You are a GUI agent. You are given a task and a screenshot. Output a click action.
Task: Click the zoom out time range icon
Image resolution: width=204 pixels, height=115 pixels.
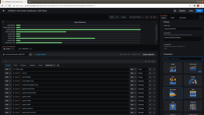click(147, 17)
